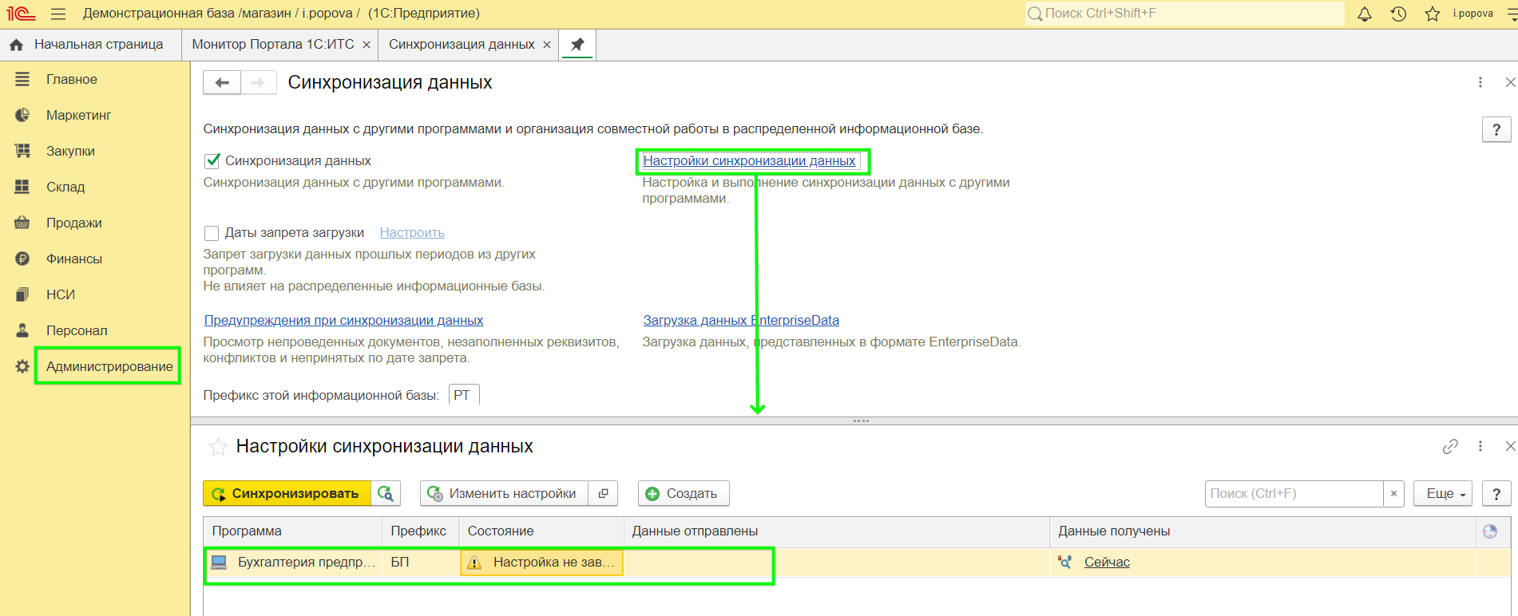Select the Бухгалтерия предпр… program cell

pyautogui.click(x=293, y=563)
